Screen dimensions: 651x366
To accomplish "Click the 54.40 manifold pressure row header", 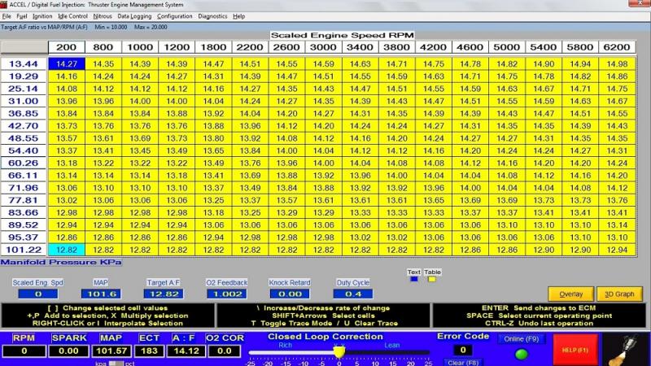I will pos(24,150).
